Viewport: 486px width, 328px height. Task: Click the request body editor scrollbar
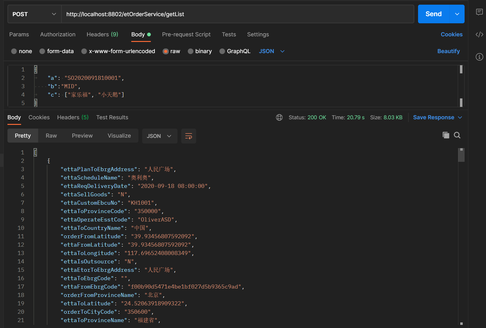click(x=461, y=86)
